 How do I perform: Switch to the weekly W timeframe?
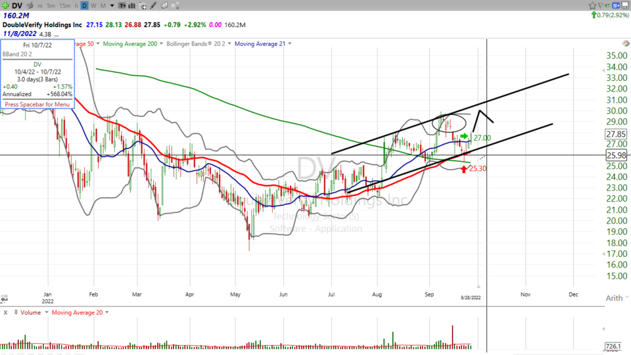click(x=93, y=6)
